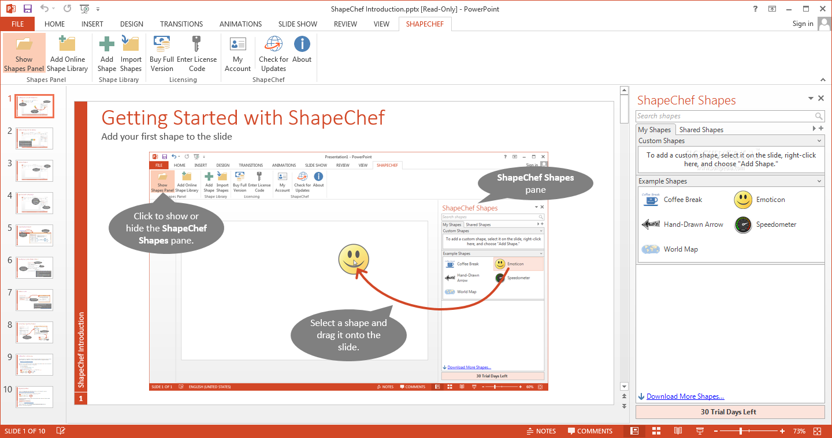Run Check for Updates
The height and width of the screenshot is (438, 832).
(x=273, y=54)
